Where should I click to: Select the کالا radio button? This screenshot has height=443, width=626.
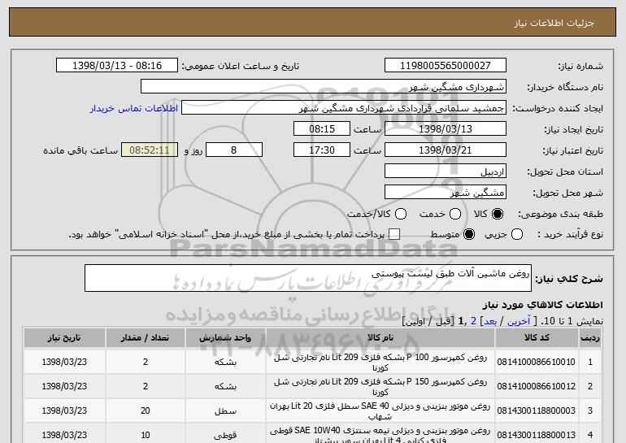pyautogui.click(x=498, y=214)
